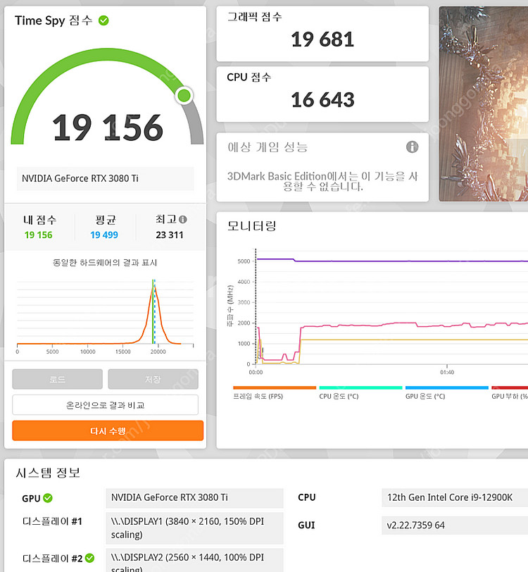Click the purple line in monitoring graph
The image size is (528, 572).
tap(392, 261)
